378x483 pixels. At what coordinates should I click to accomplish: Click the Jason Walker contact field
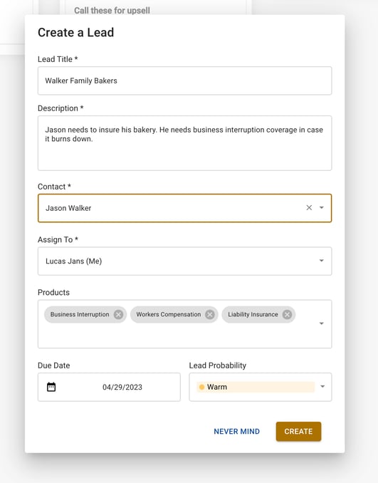pos(184,208)
